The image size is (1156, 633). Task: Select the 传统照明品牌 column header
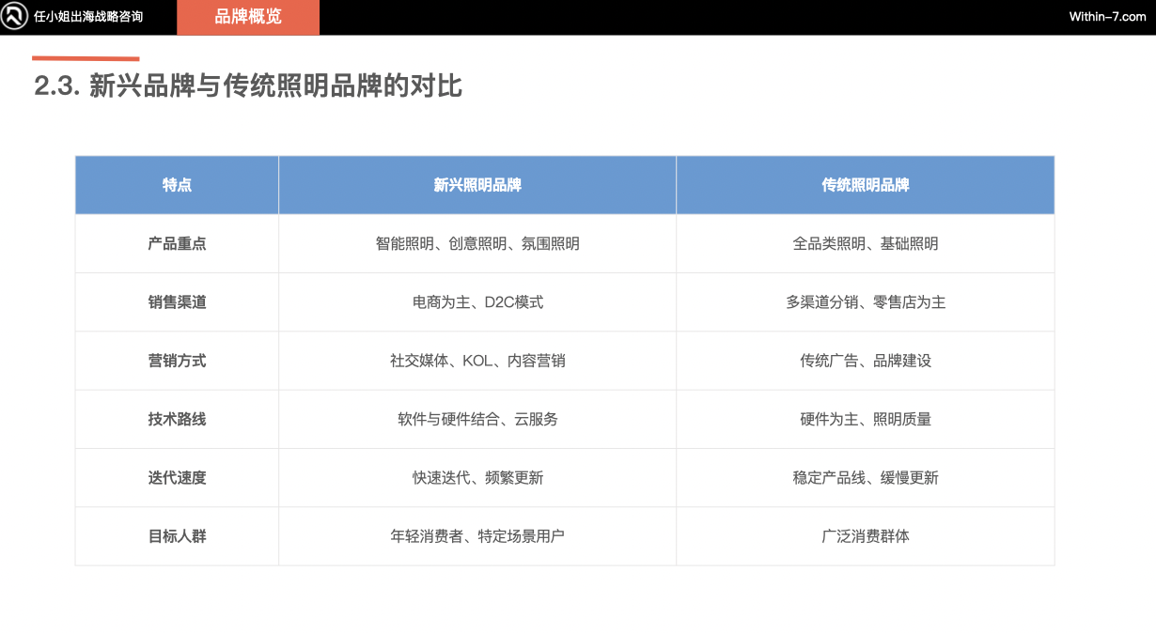(x=865, y=184)
